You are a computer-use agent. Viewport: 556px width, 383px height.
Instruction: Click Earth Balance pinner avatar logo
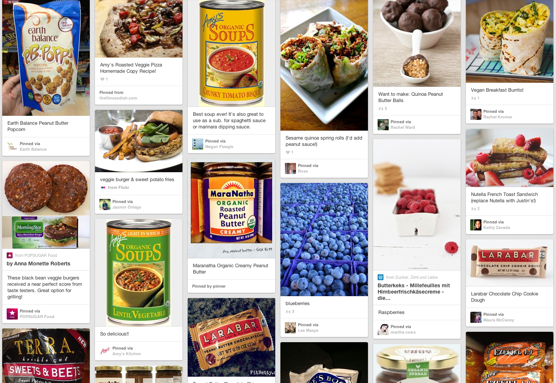coord(12,147)
